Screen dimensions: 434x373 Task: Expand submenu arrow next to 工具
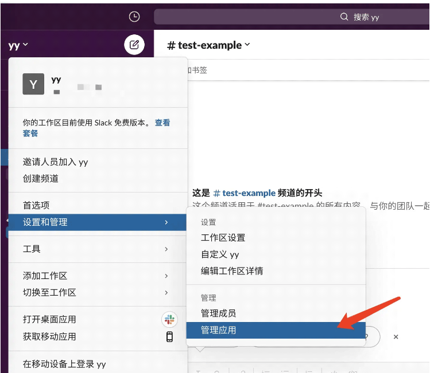(166, 249)
